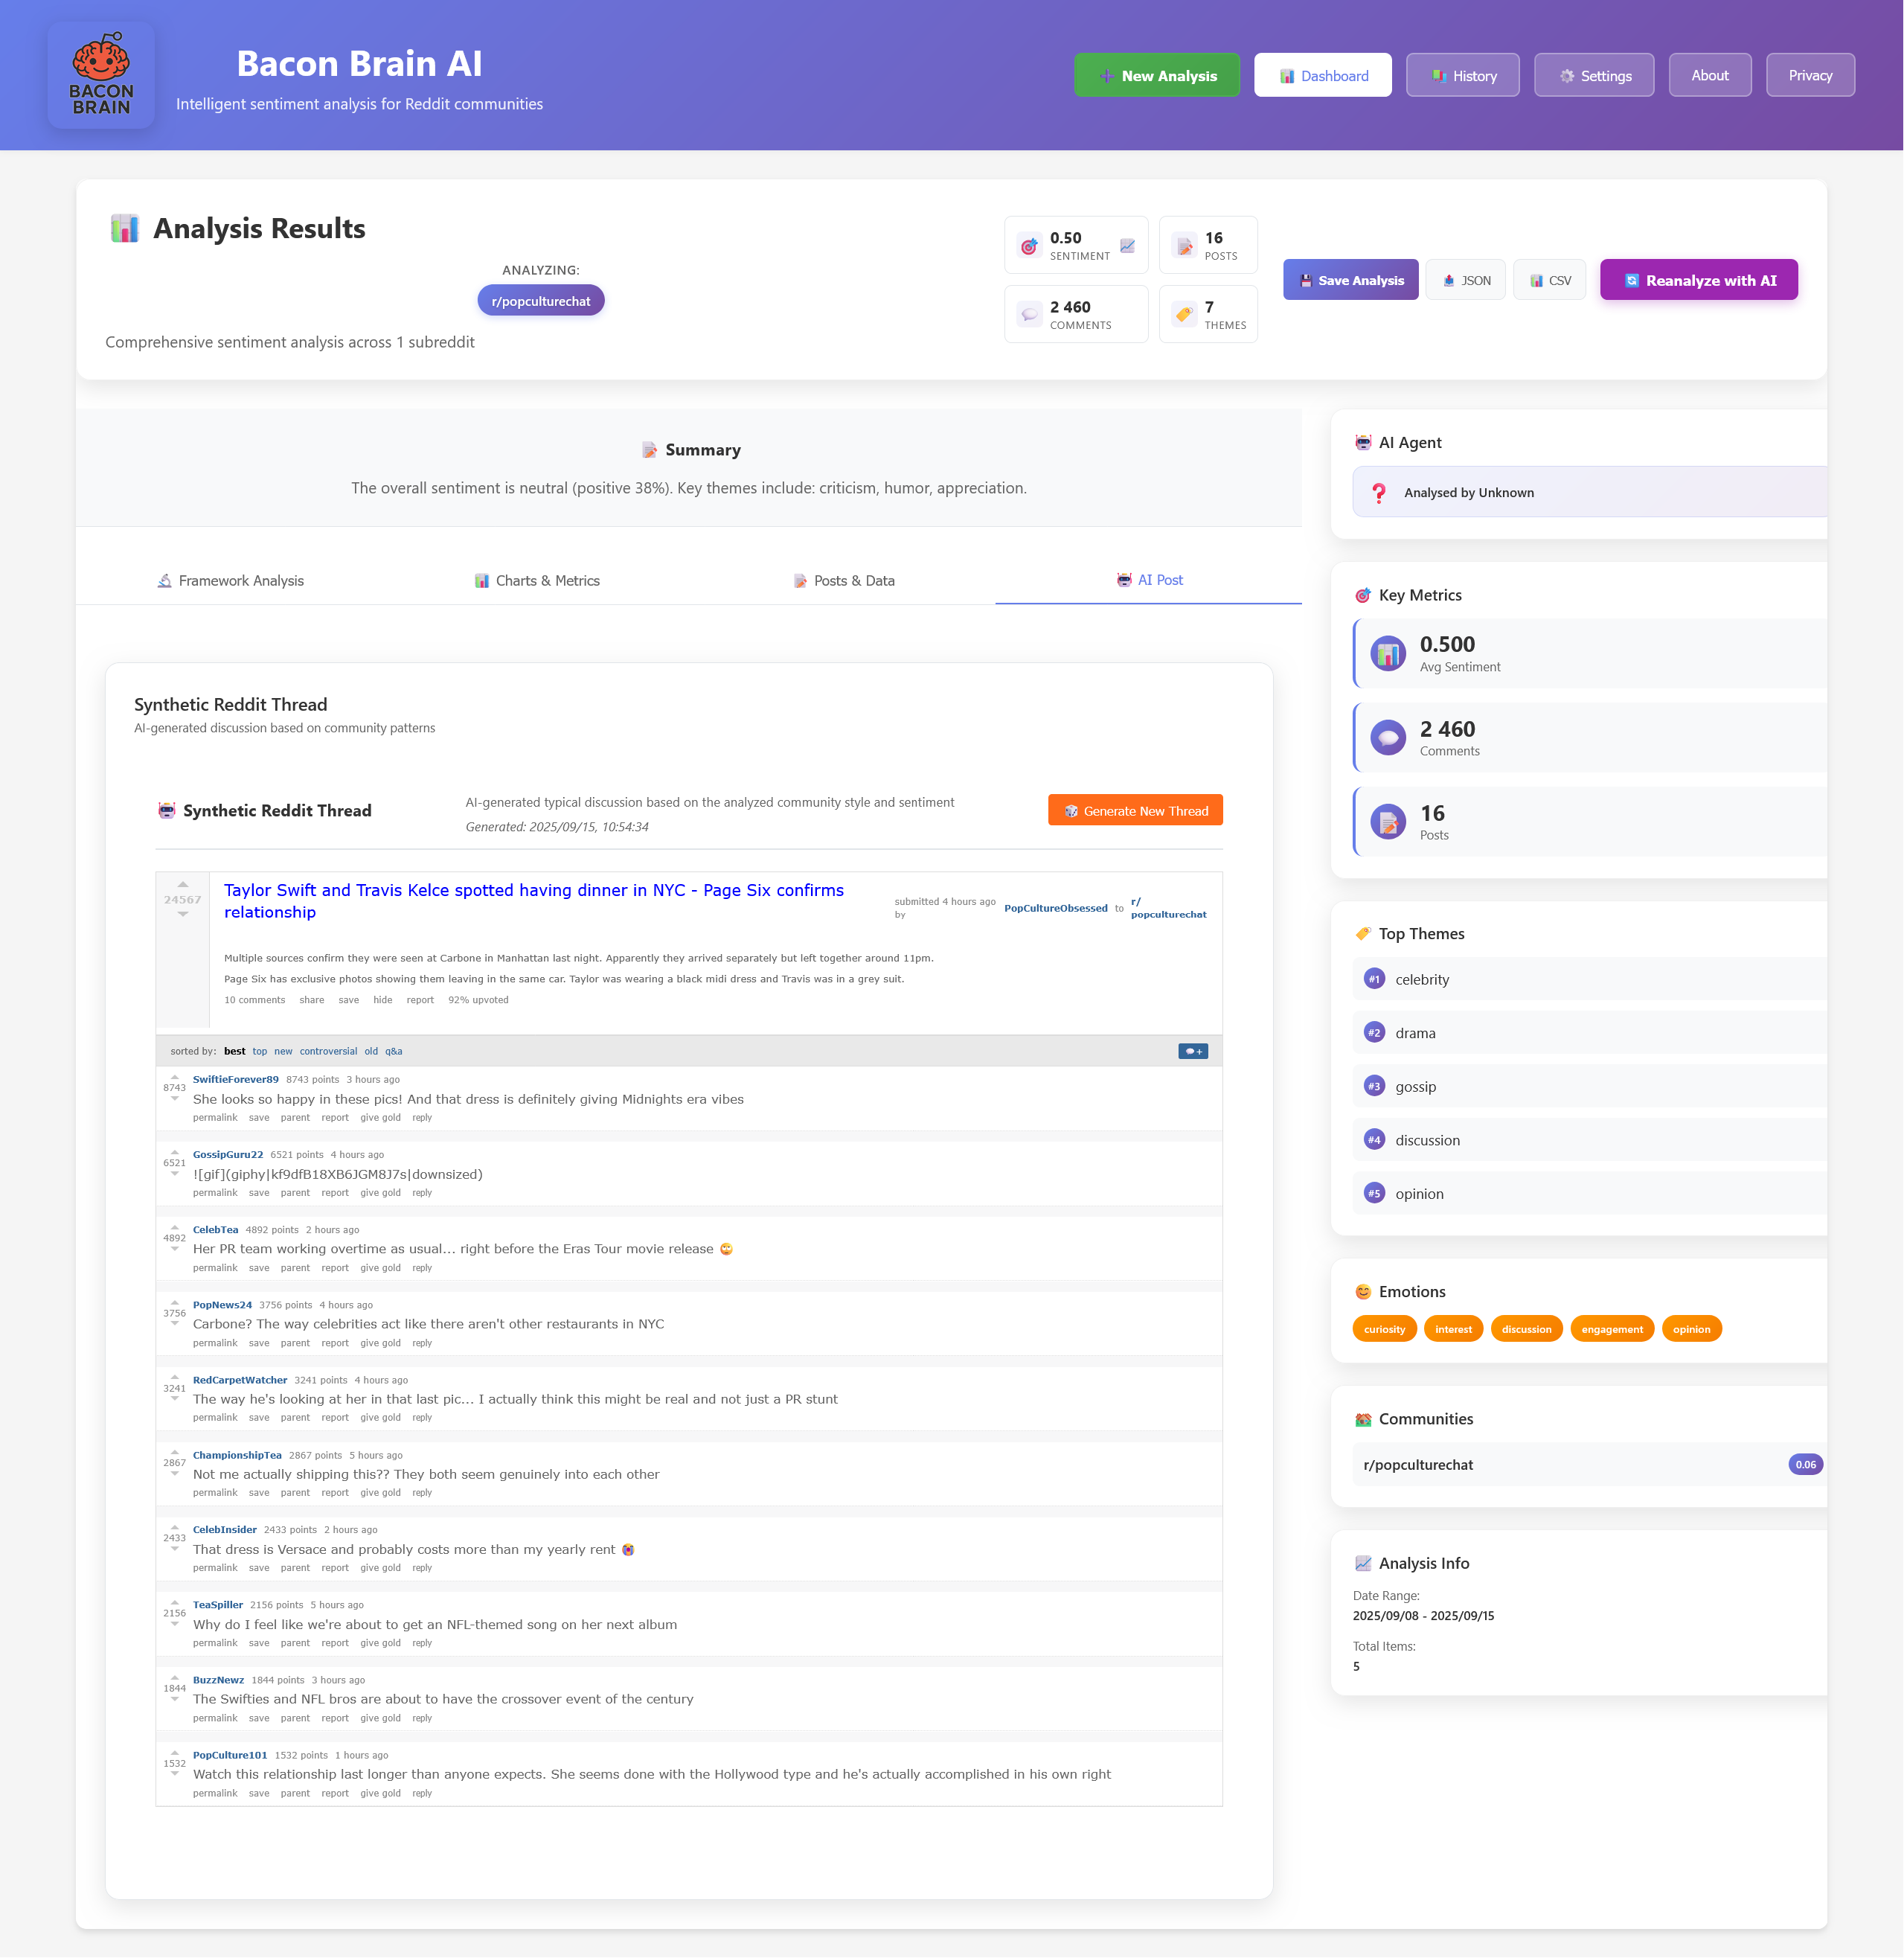The width and height of the screenshot is (1904, 1958).
Task: Upvote the CelebTea comment
Action: 175,1228
